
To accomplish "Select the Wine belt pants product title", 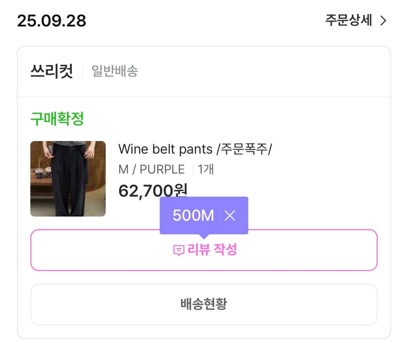I will coord(195,149).
